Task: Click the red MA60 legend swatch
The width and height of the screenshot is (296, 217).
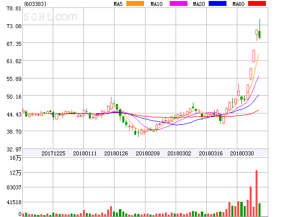Action: click(x=257, y=3)
